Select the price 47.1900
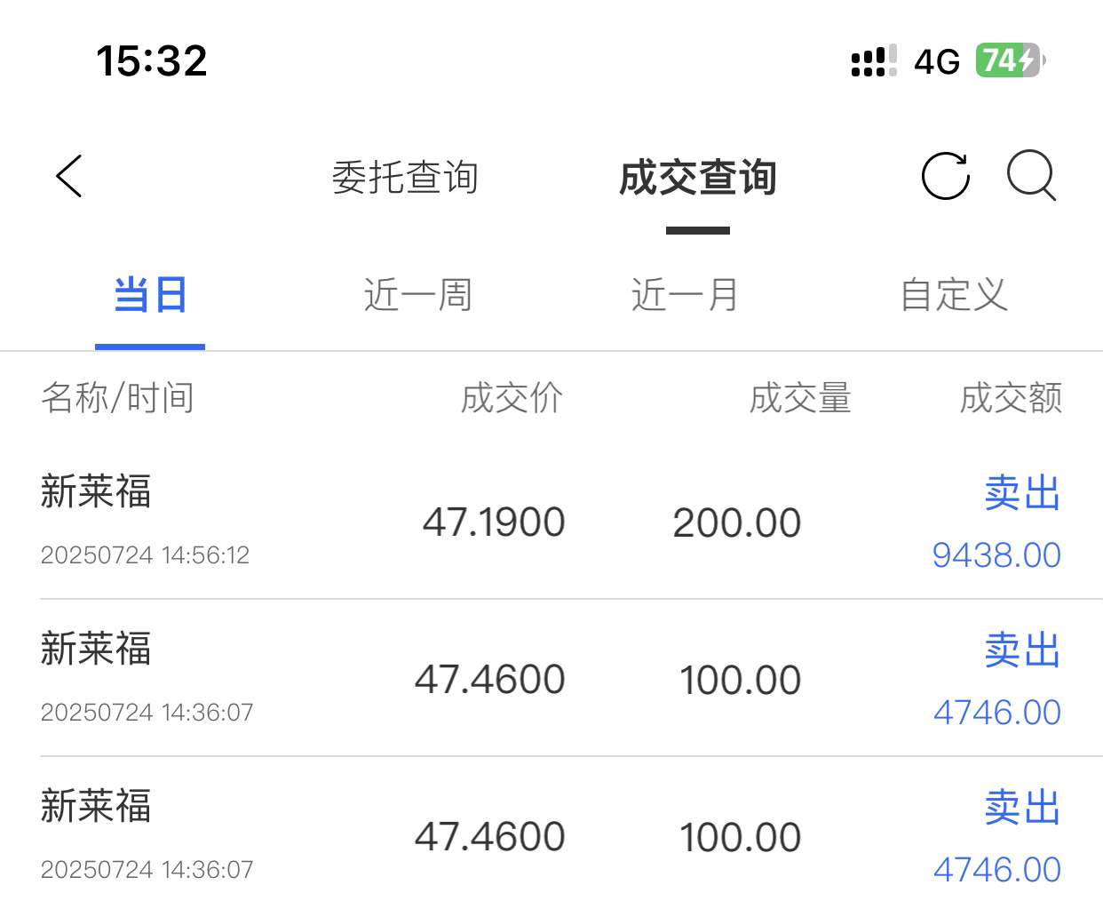This screenshot has width=1103, height=901. pos(494,522)
